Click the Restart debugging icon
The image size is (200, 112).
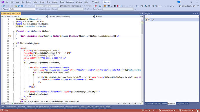pyautogui.click(x=120, y=6)
